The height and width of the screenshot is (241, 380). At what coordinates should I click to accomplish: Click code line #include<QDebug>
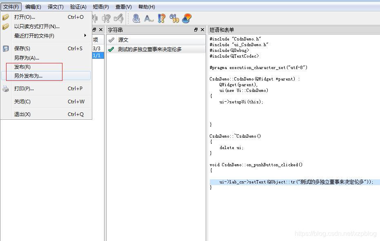[229, 50]
